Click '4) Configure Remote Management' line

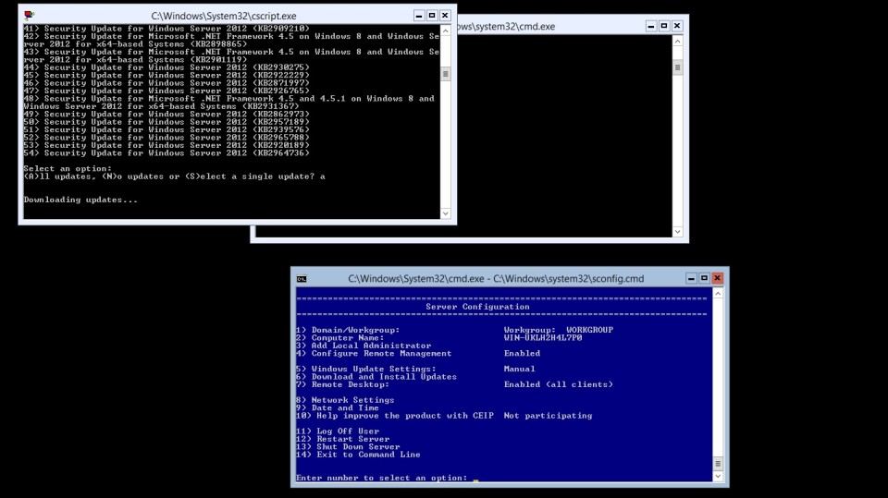point(374,354)
